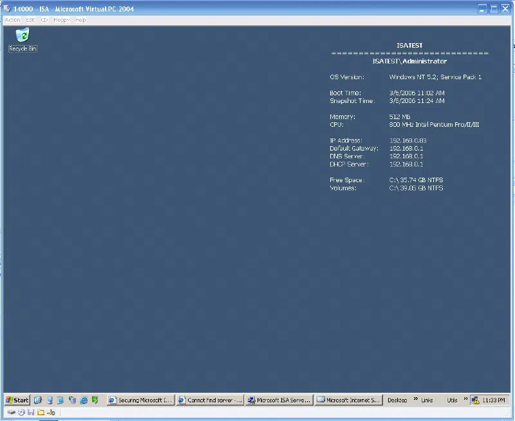
Task: Click the floppy disk status icon in Virtual PC
Action: pyautogui.click(x=31, y=412)
